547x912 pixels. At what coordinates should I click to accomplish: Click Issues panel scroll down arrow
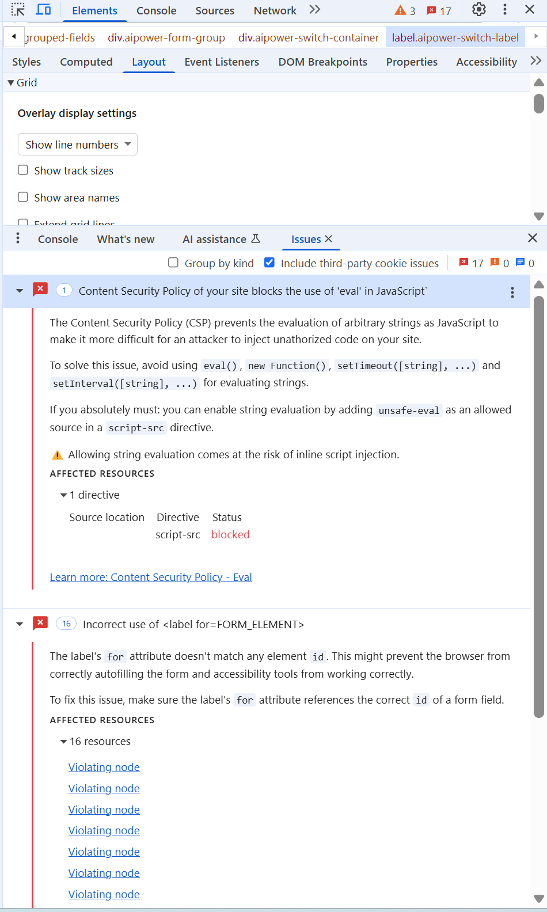tap(539, 898)
